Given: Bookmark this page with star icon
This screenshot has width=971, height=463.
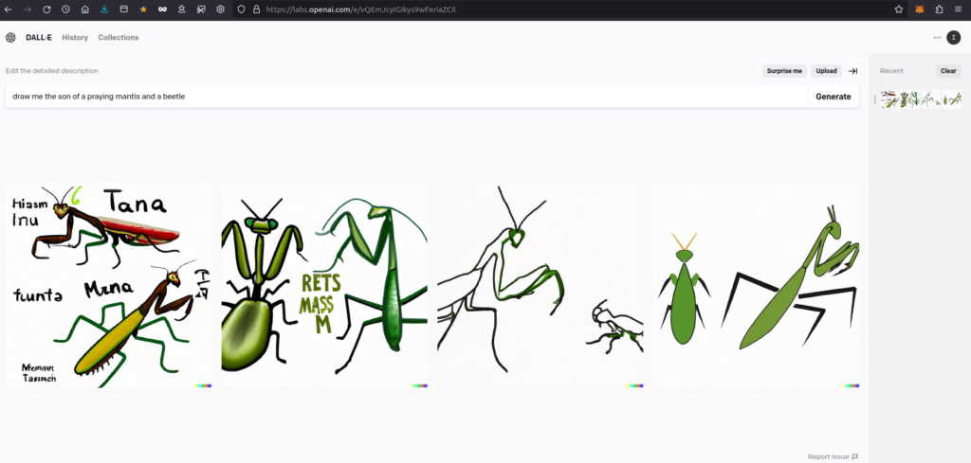Looking at the screenshot, I should coord(899,9).
